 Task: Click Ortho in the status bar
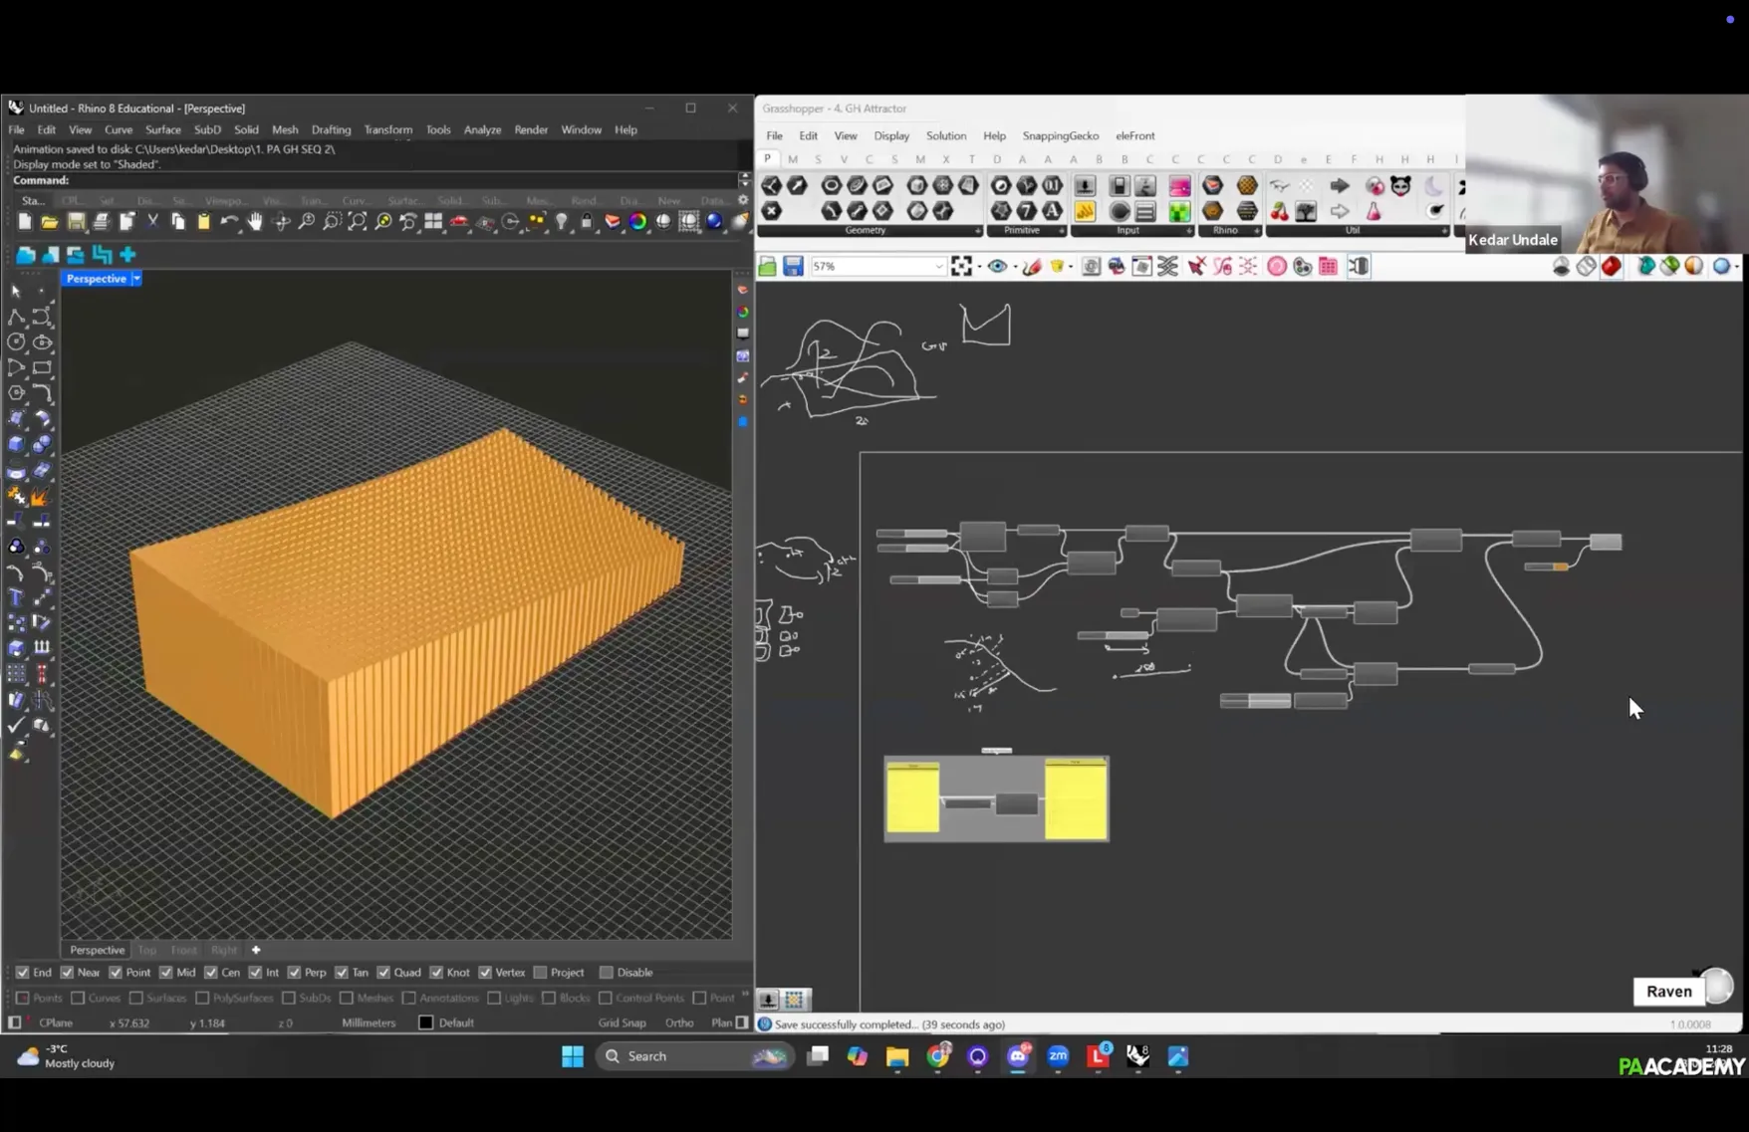679,1022
